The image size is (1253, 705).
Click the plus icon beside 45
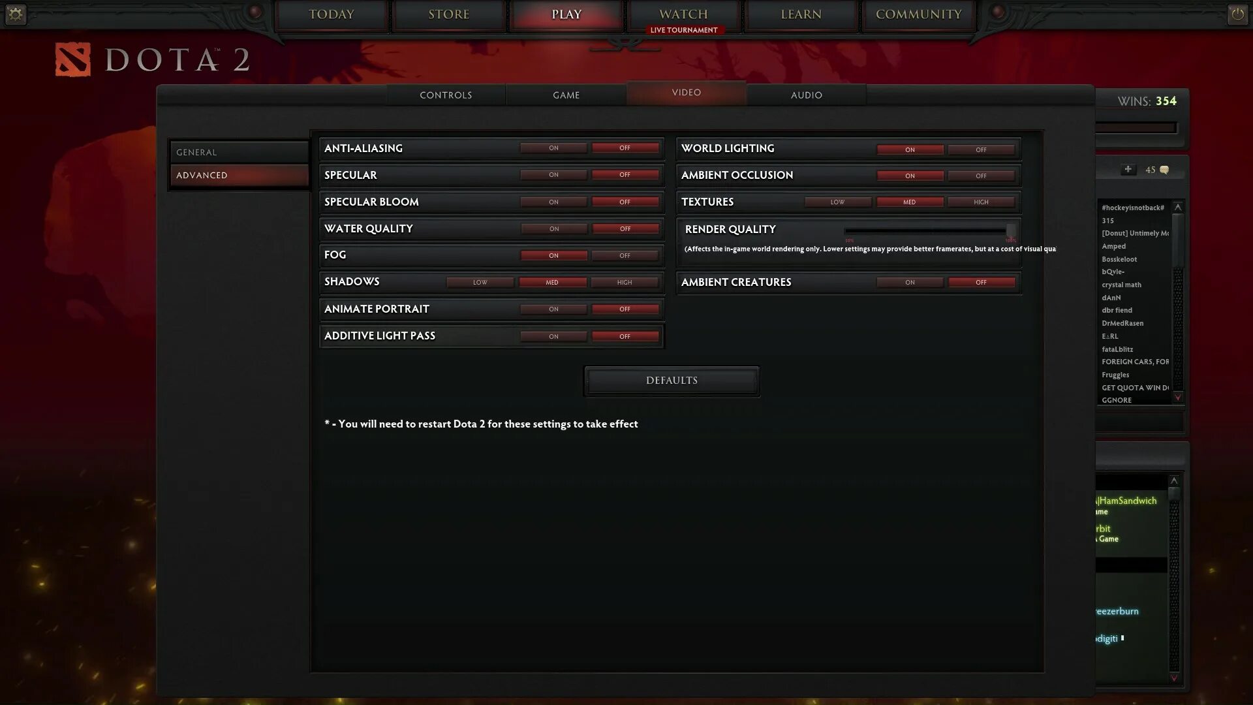1128,170
